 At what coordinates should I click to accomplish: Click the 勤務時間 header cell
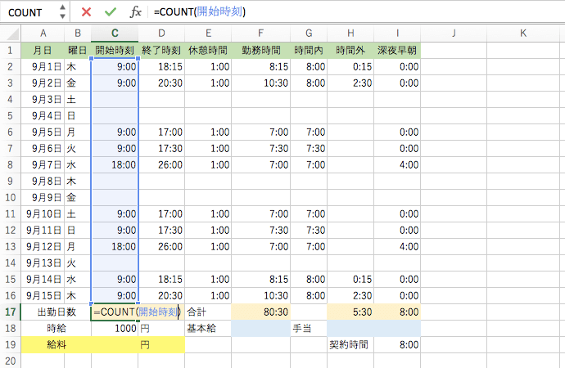(261, 50)
